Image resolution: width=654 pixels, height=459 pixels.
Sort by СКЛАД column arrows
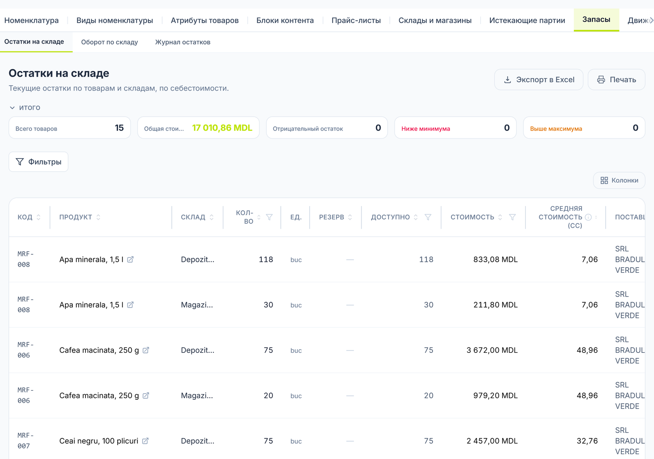211,217
